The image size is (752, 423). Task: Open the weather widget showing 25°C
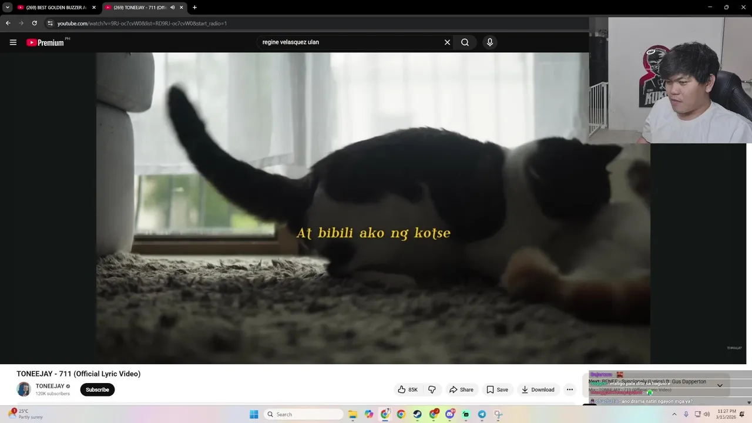26,414
